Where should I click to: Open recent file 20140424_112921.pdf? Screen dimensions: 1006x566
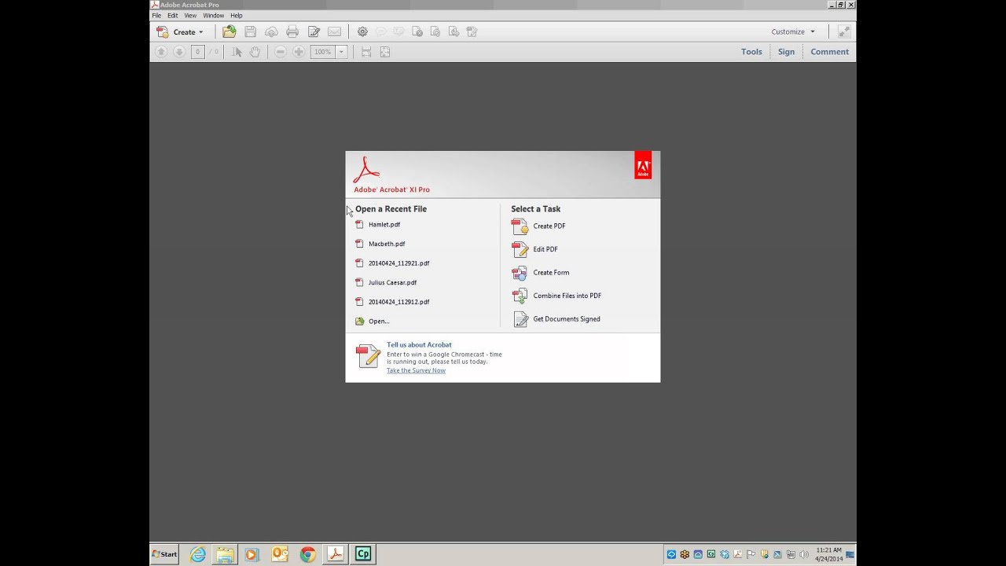(x=398, y=263)
